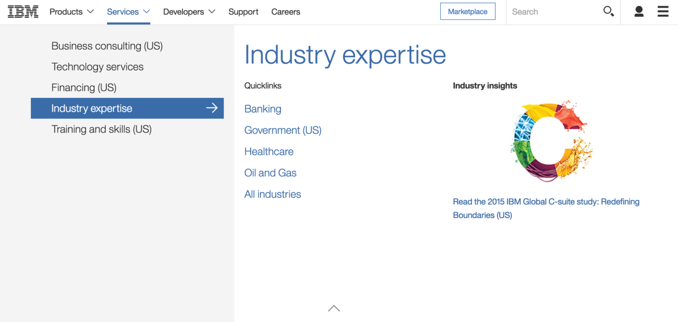
Task: Go to the Careers menu item
Action: coord(286,12)
